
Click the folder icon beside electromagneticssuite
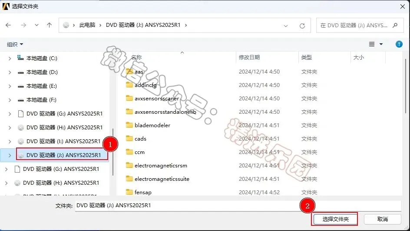click(129, 179)
